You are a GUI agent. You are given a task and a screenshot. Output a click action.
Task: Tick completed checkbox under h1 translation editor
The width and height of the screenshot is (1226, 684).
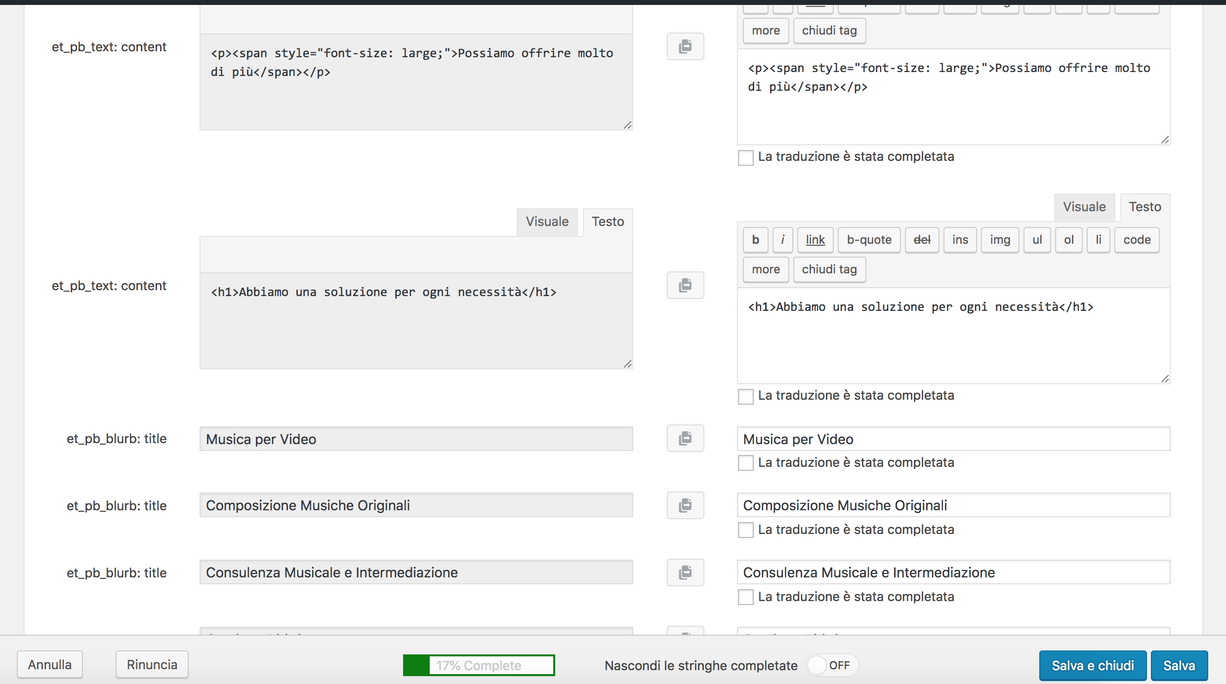coord(745,396)
